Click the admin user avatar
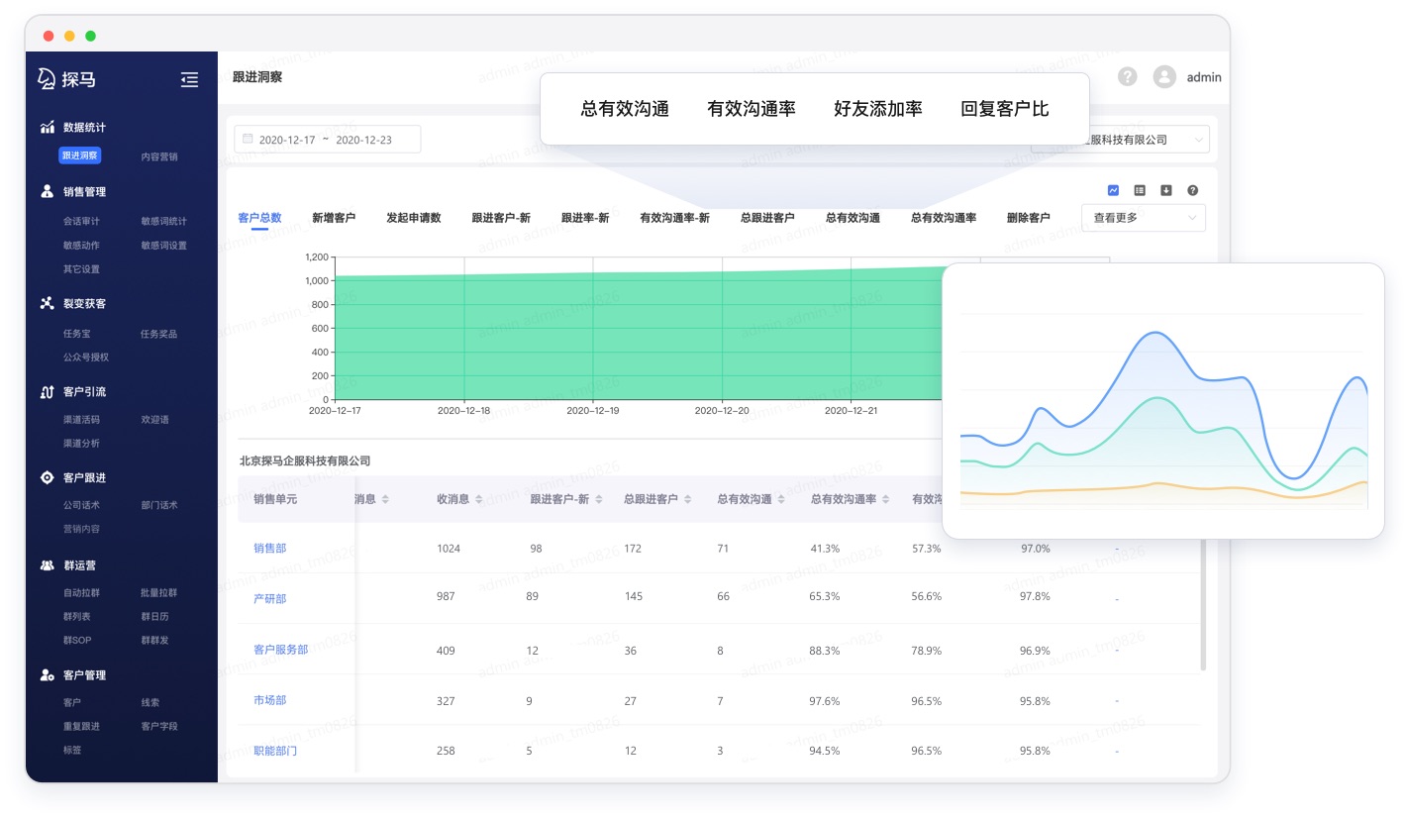This screenshot has height=818, width=1406. click(1164, 76)
